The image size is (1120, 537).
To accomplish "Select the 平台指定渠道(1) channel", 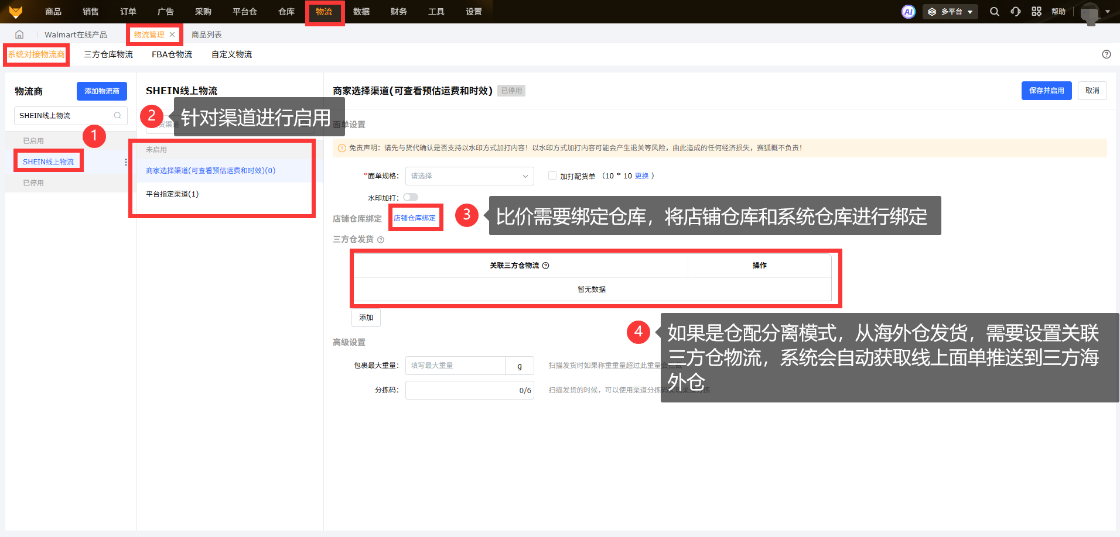I will click(172, 194).
